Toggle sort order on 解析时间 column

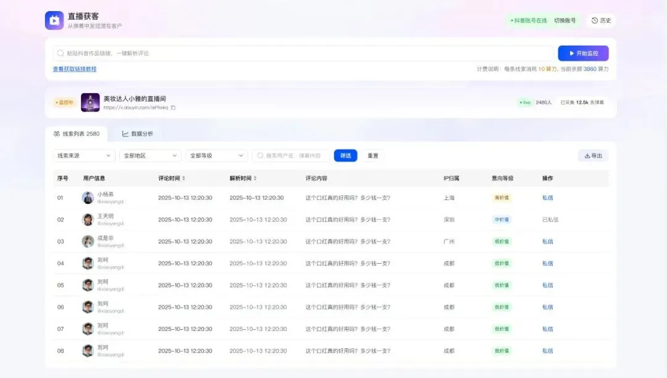click(256, 178)
